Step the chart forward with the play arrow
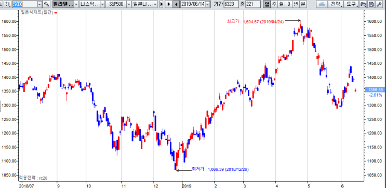386x188 pixels. coord(169,4)
